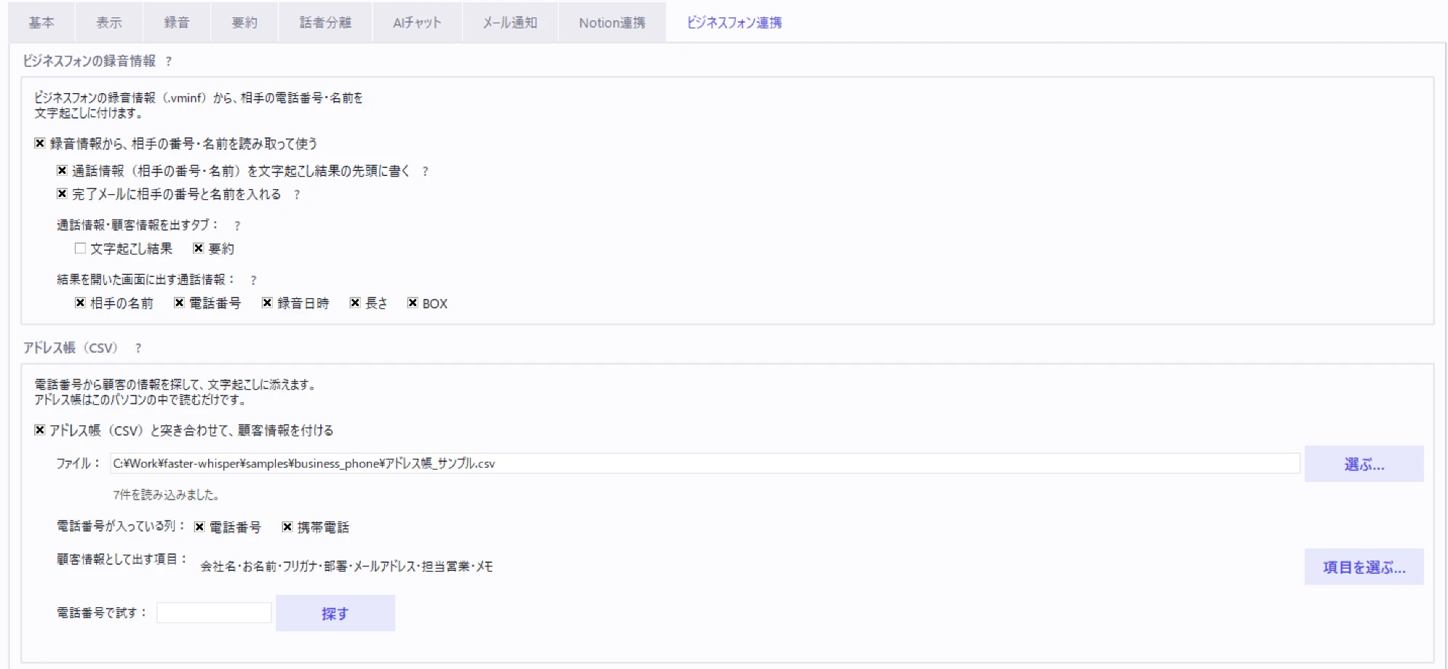This screenshot has height=669, width=1448.
Task: Click the 7件を読み込みました。 status text
Action: (166, 495)
